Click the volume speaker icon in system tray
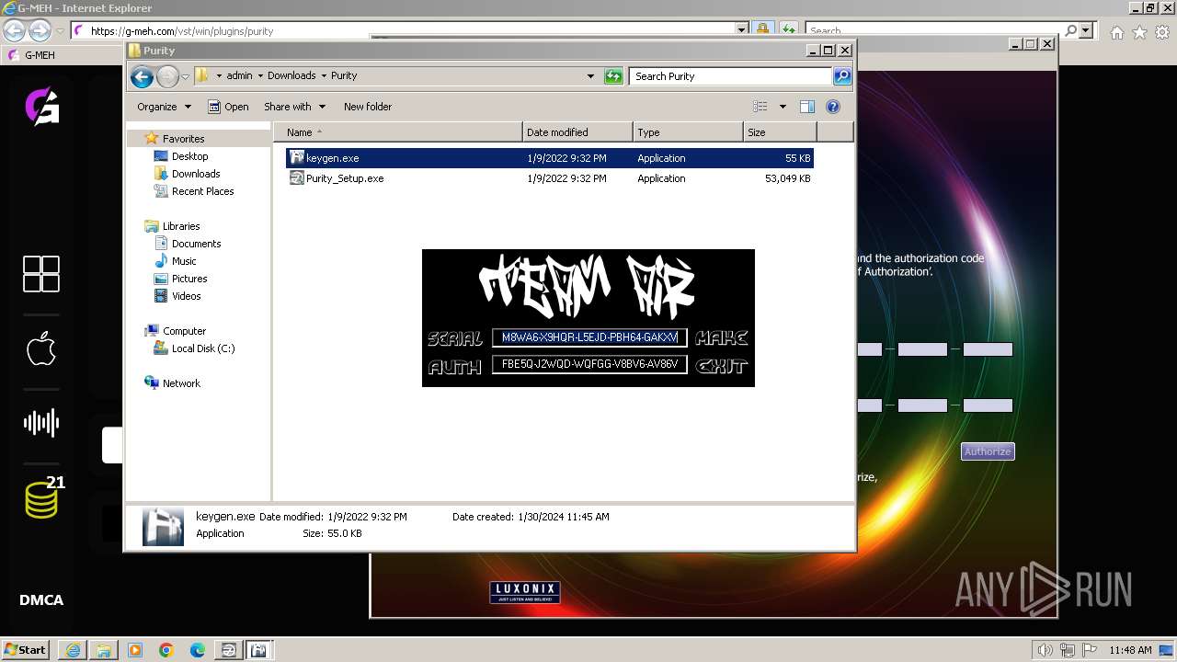This screenshot has width=1177, height=662. (x=1044, y=650)
